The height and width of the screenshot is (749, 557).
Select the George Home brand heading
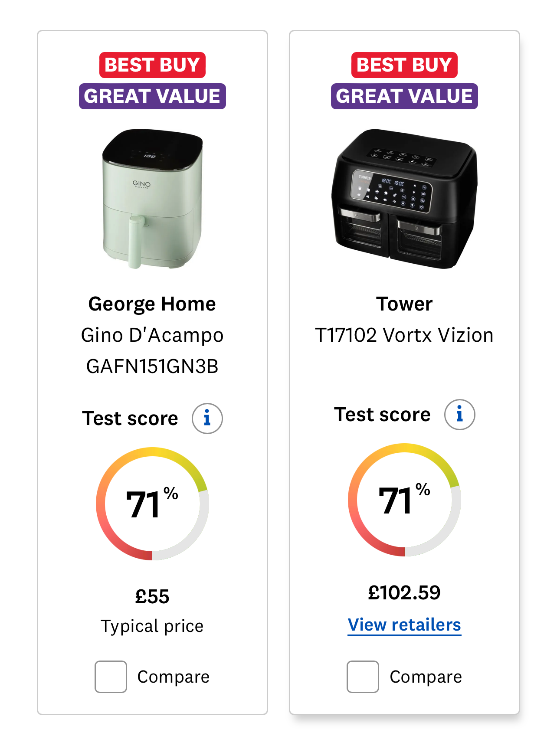pos(152,304)
